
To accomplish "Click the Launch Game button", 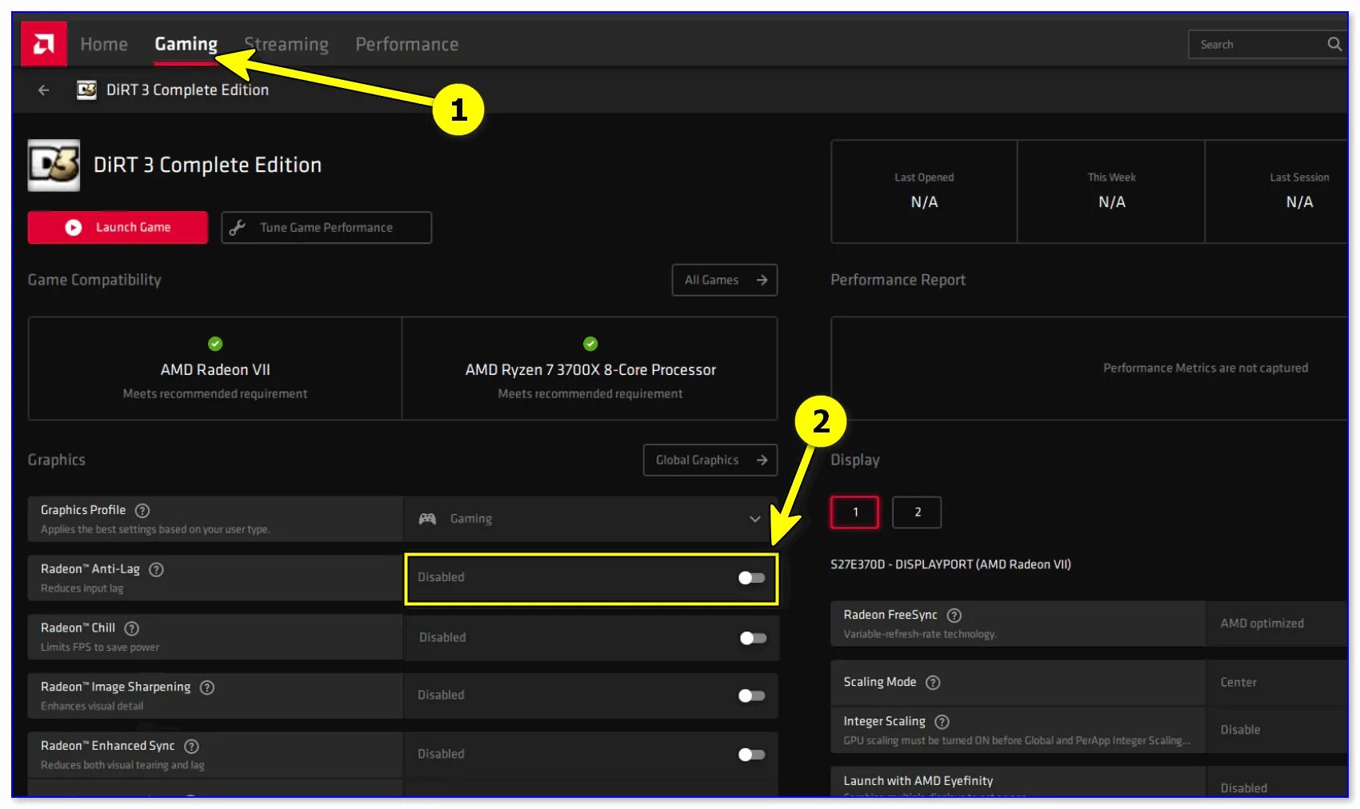I will pyautogui.click(x=118, y=228).
